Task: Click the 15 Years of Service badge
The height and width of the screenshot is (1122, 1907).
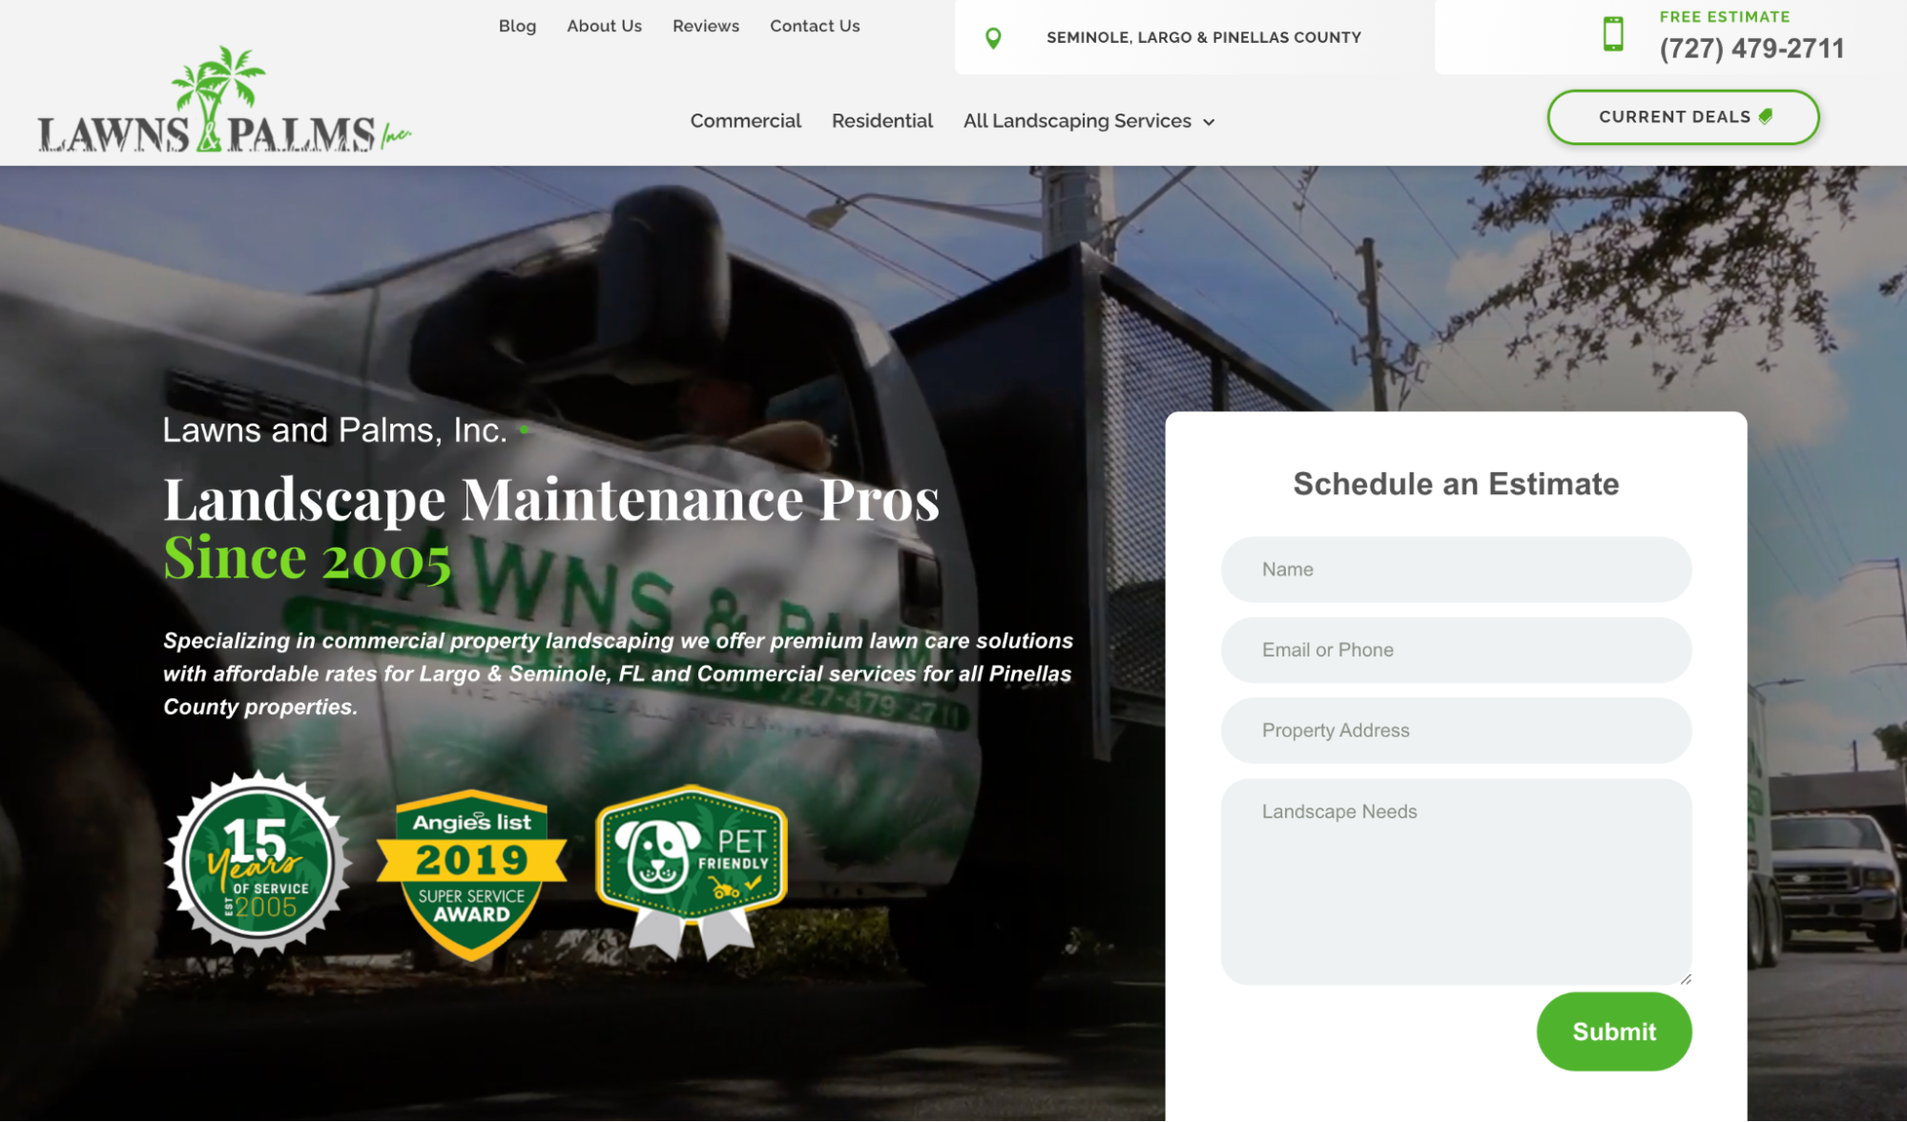Action: pos(259,863)
